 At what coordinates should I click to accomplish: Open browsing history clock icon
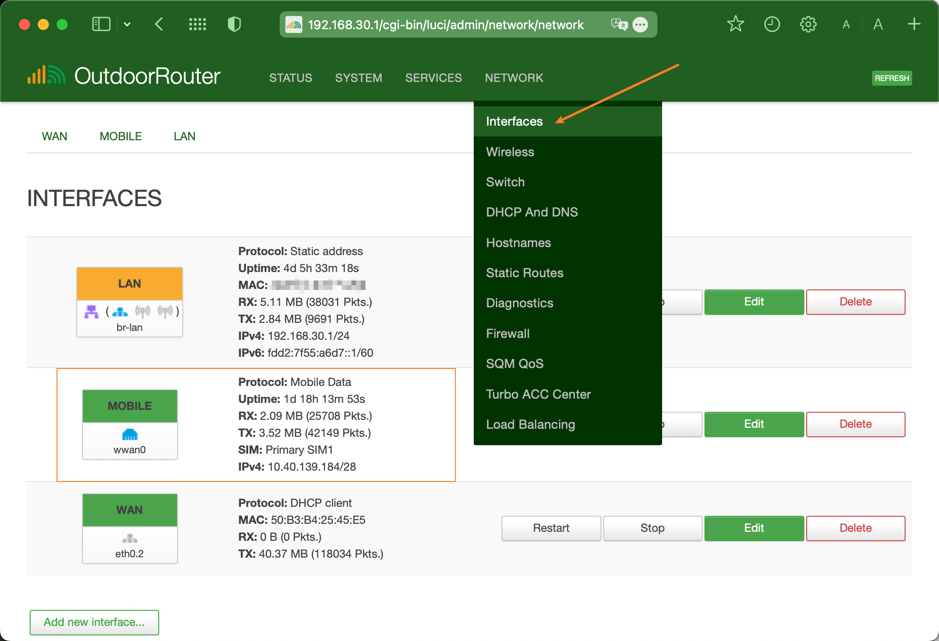click(772, 24)
